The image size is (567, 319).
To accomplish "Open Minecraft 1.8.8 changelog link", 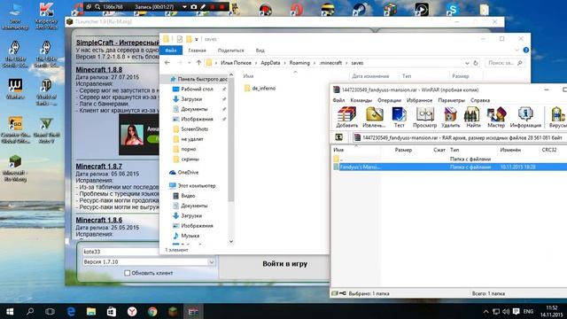I will point(98,69).
